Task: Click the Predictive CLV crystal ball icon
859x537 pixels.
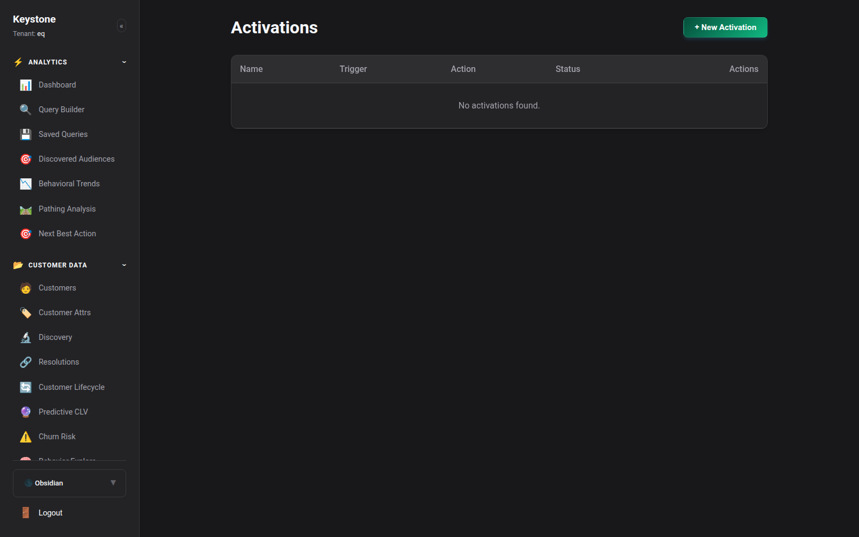Action: coord(26,412)
